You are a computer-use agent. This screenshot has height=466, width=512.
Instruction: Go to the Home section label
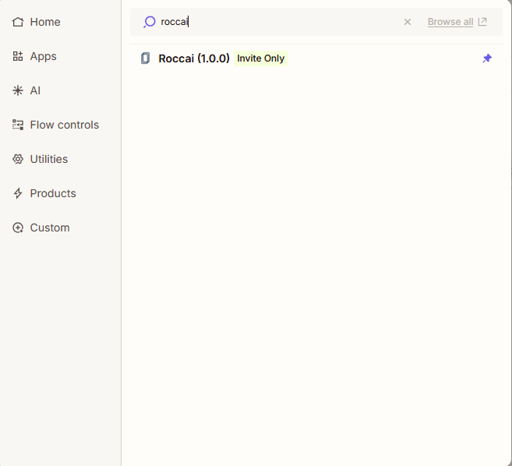point(45,22)
